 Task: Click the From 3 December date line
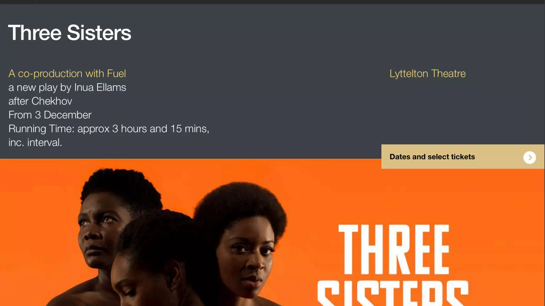click(50, 115)
